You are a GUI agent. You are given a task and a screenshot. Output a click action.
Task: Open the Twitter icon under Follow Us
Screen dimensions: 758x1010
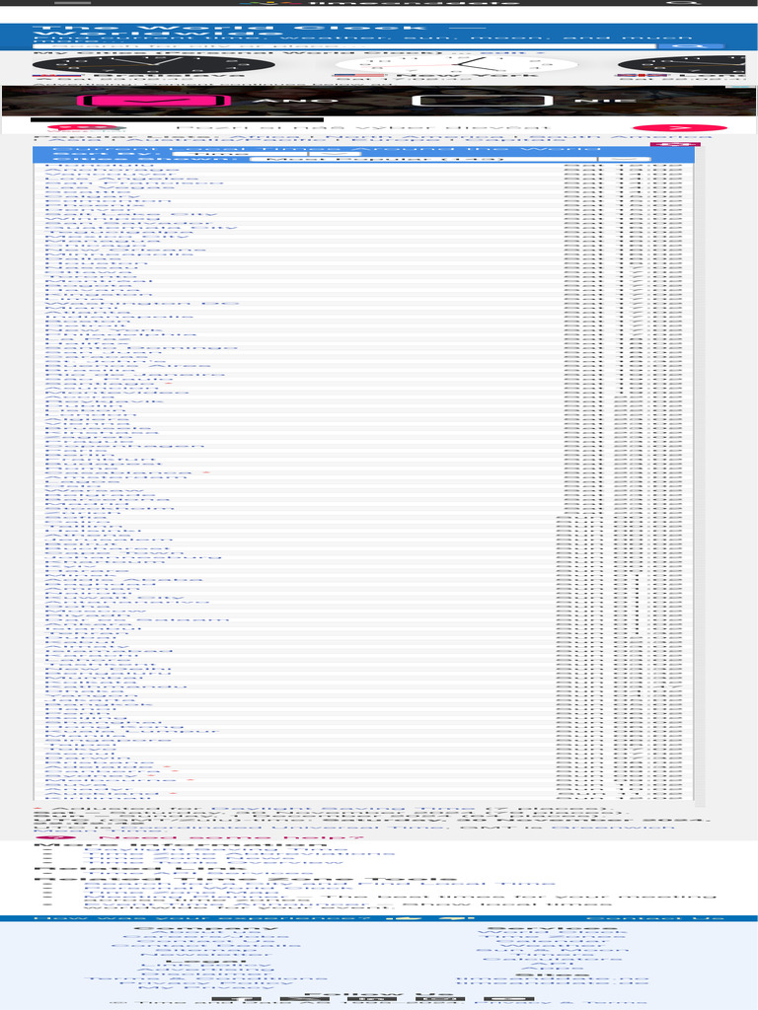click(305, 999)
